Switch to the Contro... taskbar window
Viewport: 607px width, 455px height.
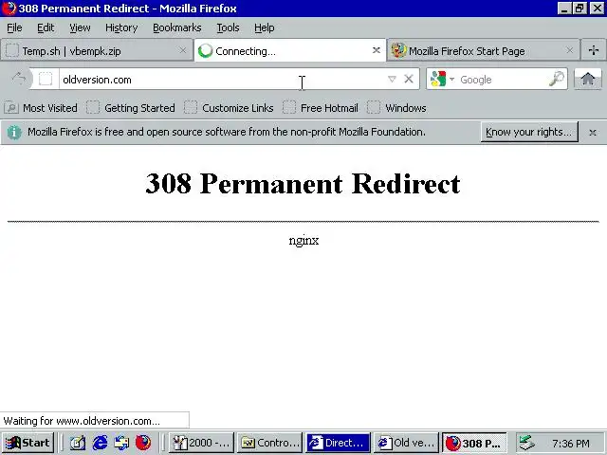tap(269, 443)
